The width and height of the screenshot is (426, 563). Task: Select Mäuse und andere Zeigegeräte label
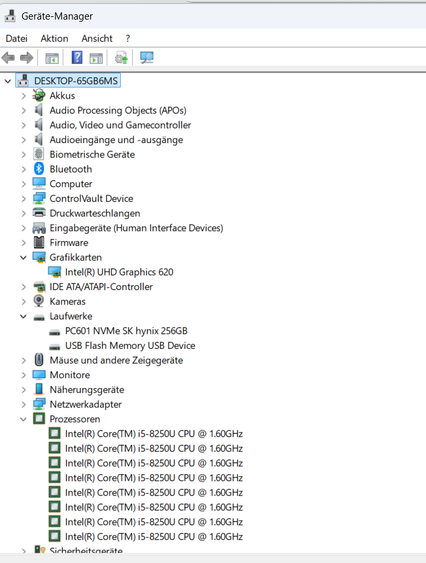116,360
